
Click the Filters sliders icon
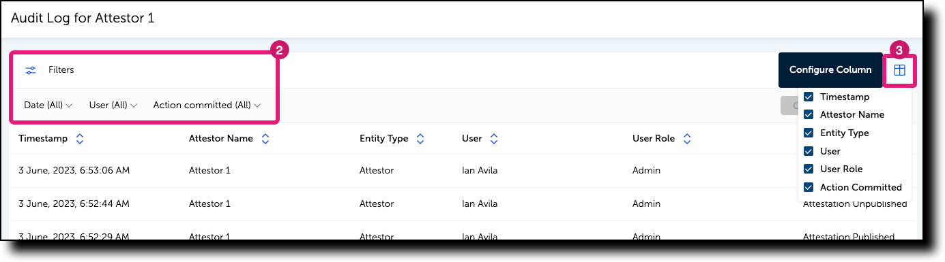pos(31,70)
